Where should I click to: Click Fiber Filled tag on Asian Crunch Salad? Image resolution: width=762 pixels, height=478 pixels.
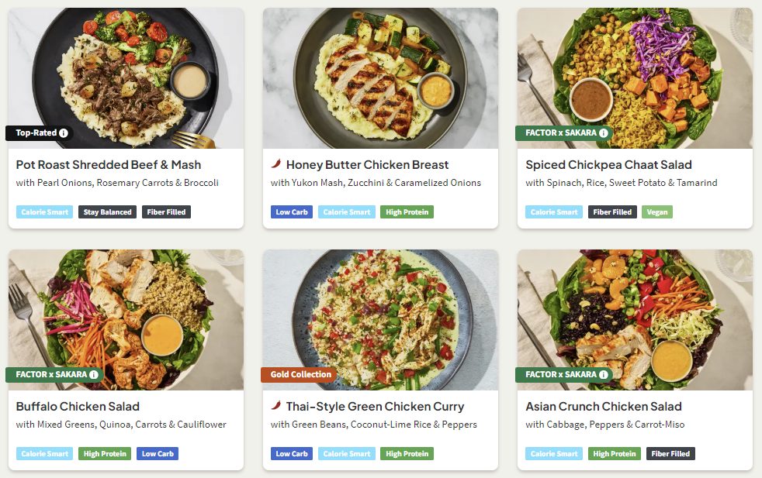point(670,454)
